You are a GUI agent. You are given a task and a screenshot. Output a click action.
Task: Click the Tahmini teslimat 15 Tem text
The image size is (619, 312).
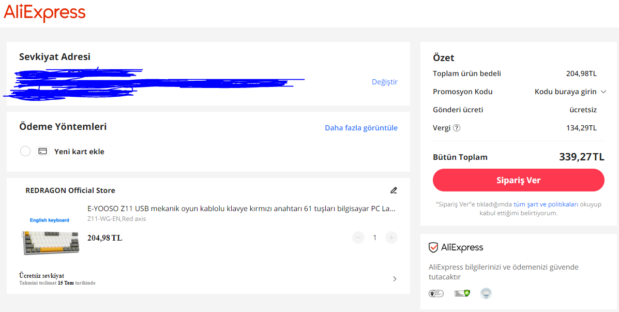57,283
